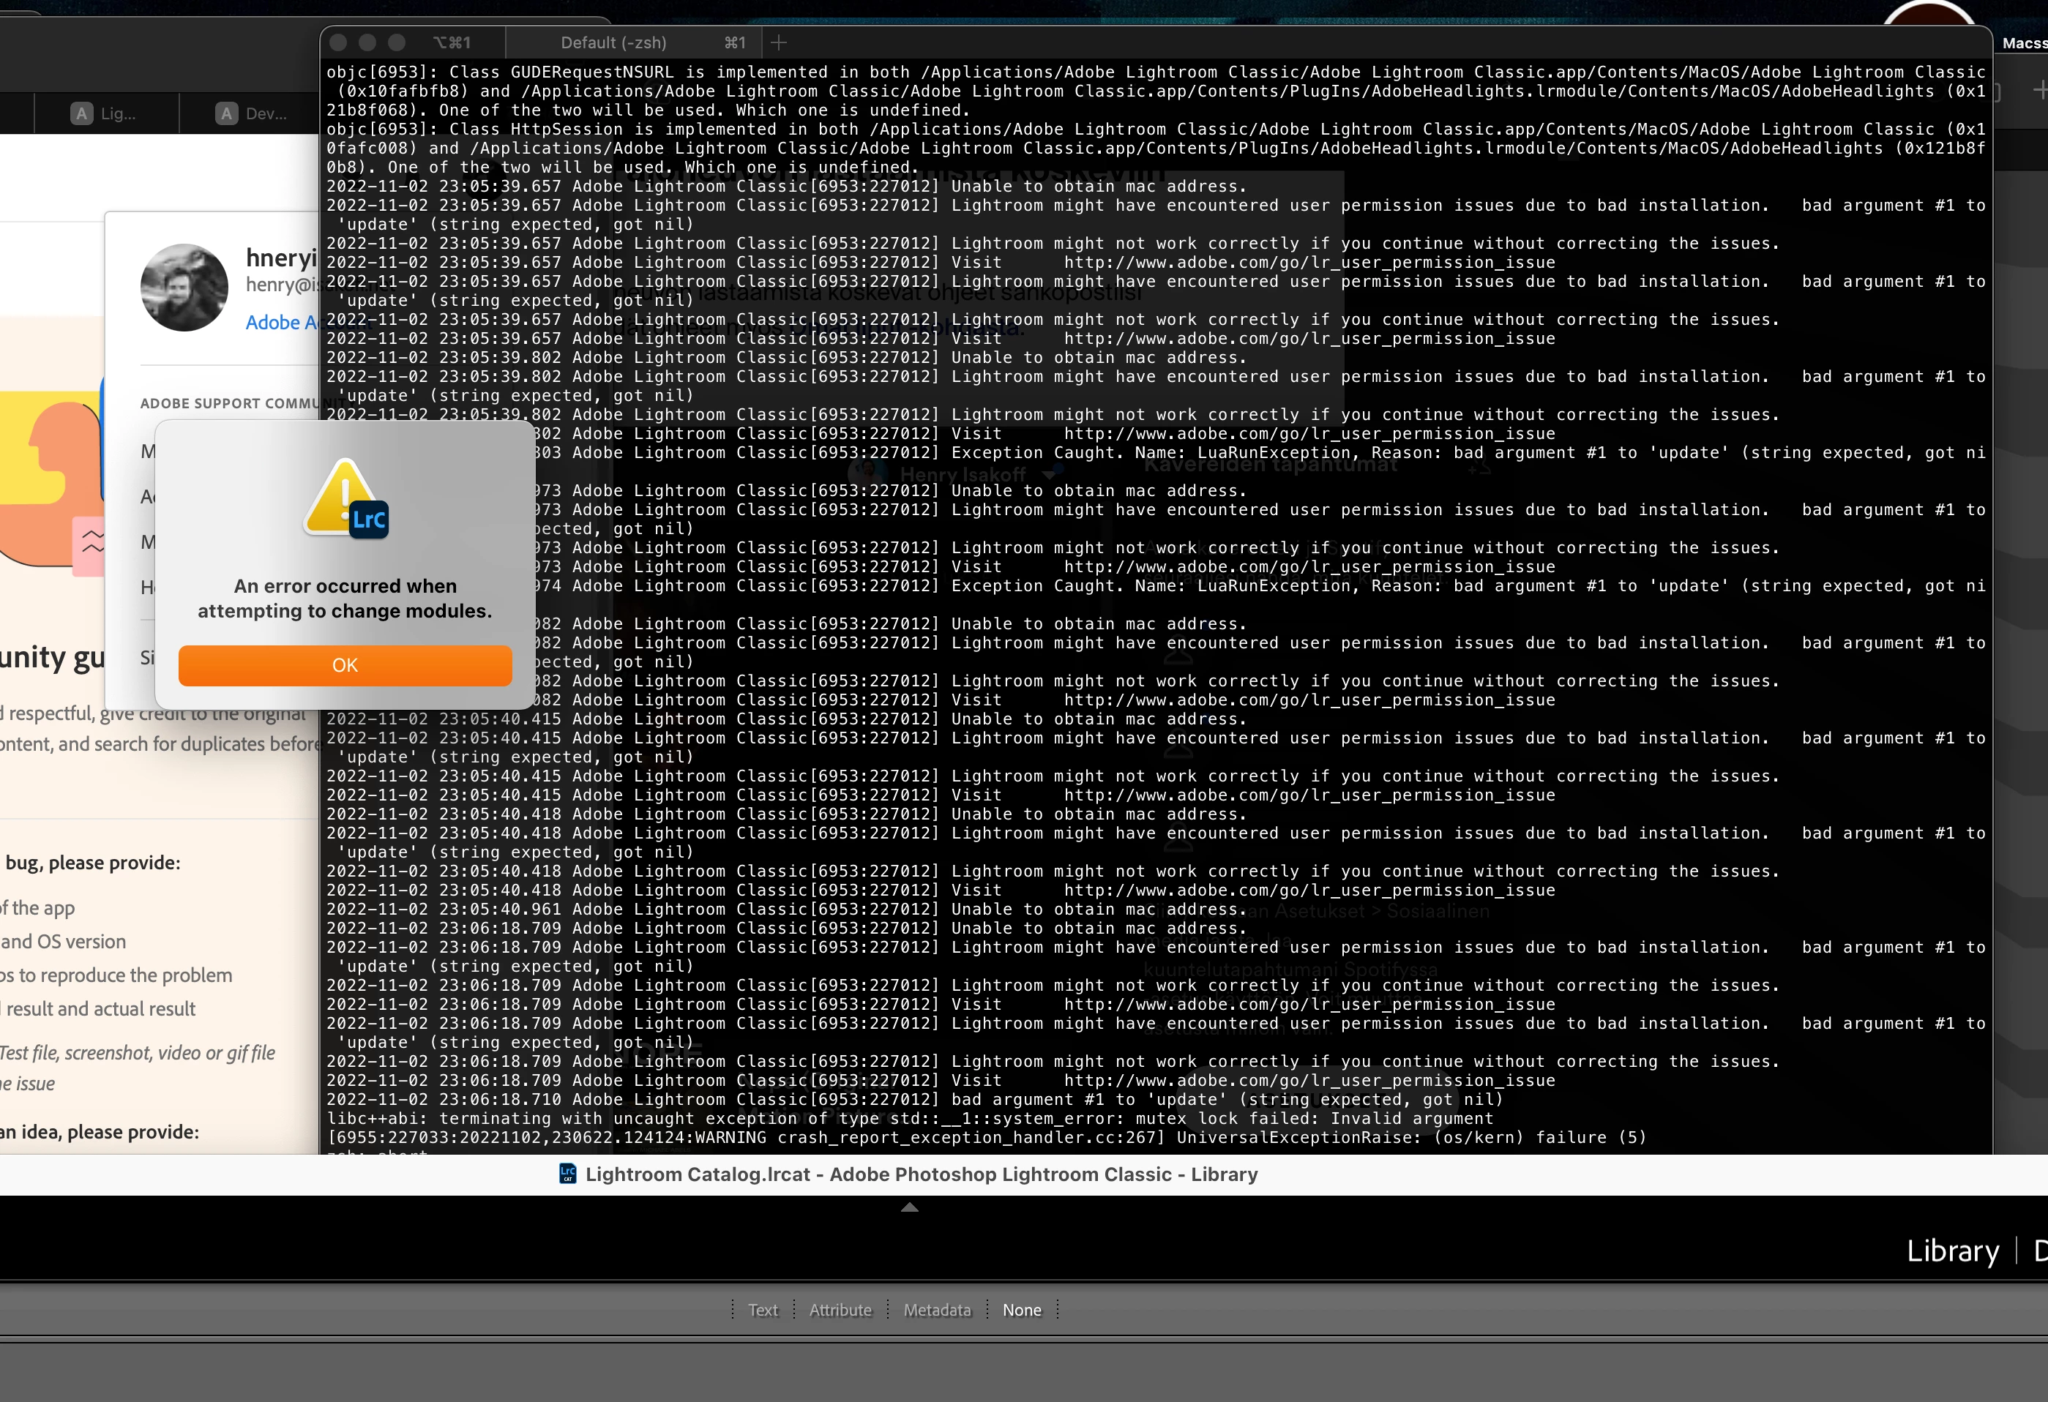Select the Default (-zsh) terminal tab
The height and width of the screenshot is (1402, 2048).
[613, 42]
